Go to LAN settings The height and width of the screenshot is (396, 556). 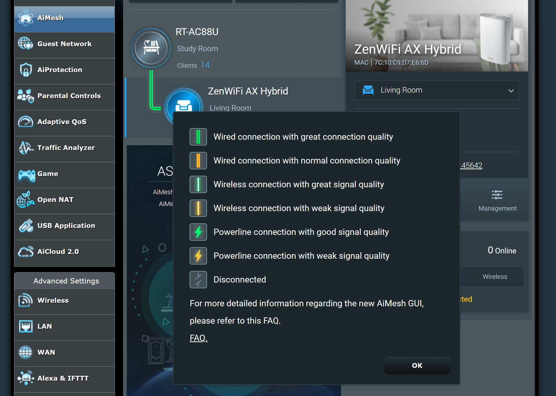pos(45,326)
